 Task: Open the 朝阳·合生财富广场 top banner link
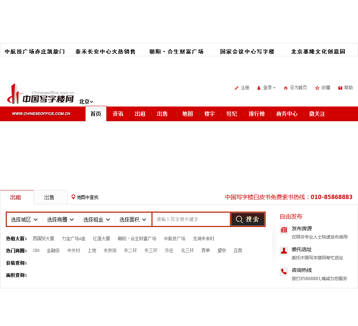pyautogui.click(x=176, y=52)
